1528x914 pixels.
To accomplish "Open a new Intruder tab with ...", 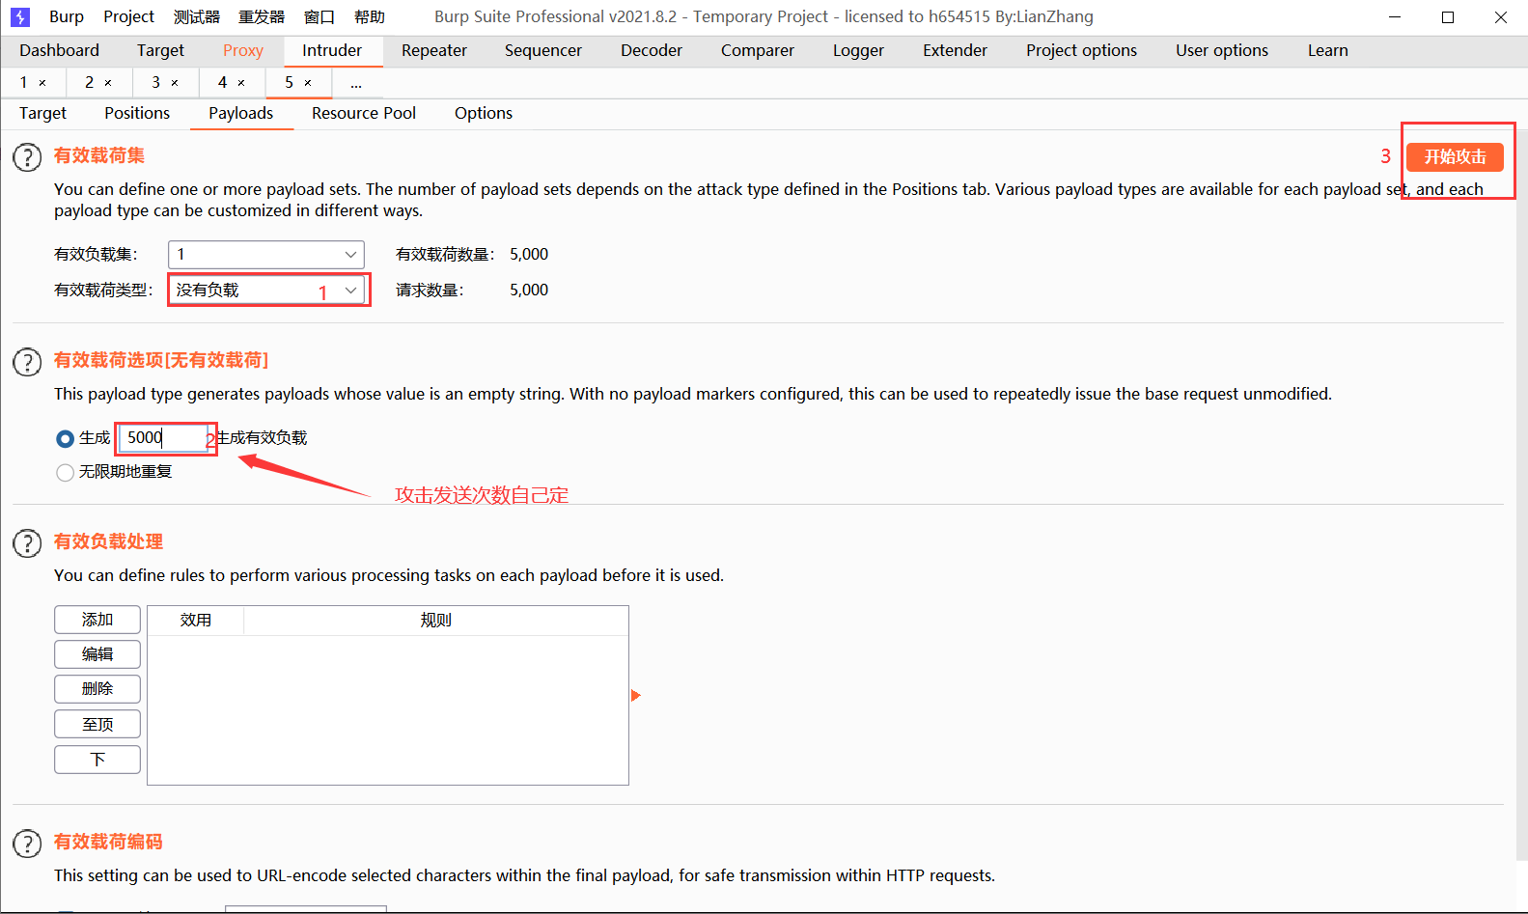I will 356,84.
